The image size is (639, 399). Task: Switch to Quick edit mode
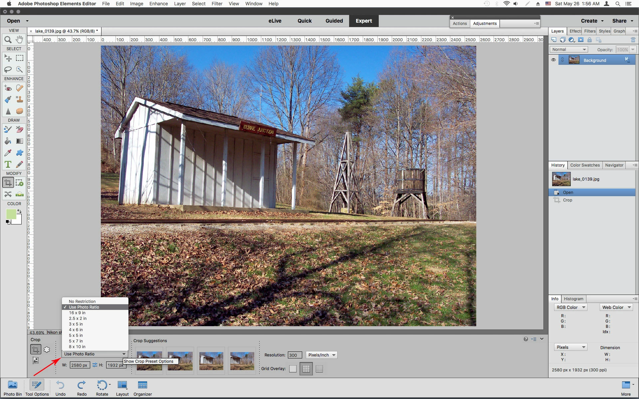(x=304, y=21)
